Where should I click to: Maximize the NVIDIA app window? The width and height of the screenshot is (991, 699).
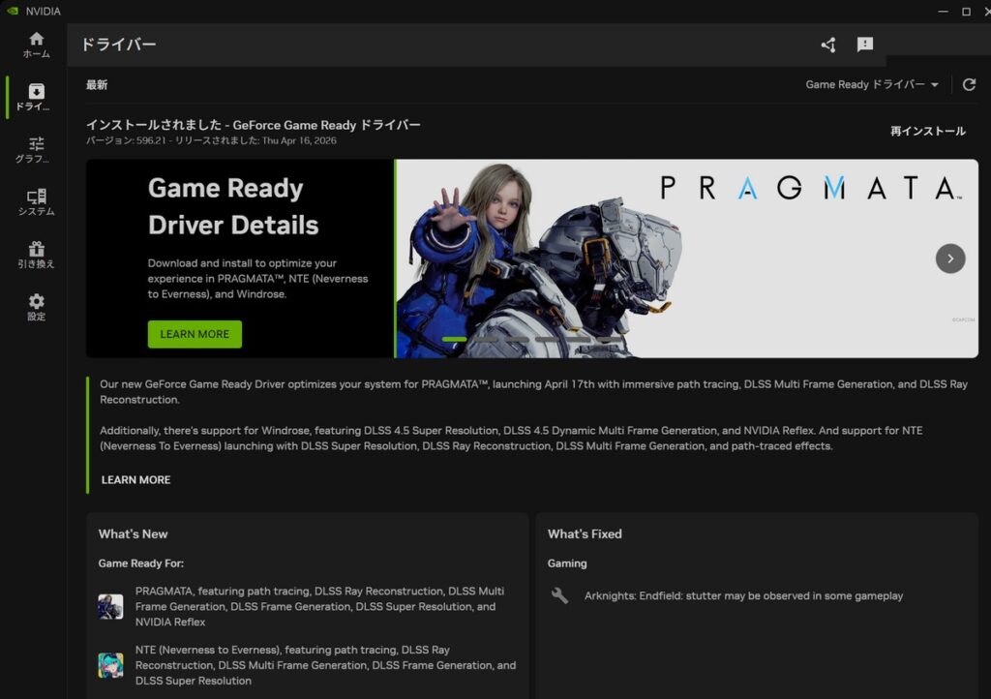tap(966, 12)
